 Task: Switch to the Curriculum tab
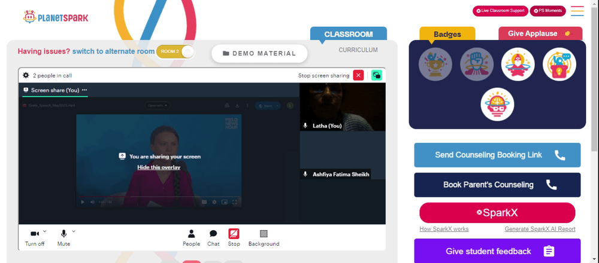pyautogui.click(x=358, y=50)
